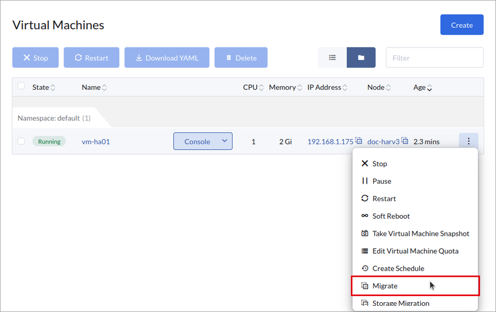Open the doc-harv3 node link
The width and height of the screenshot is (496, 312).
[x=383, y=142]
